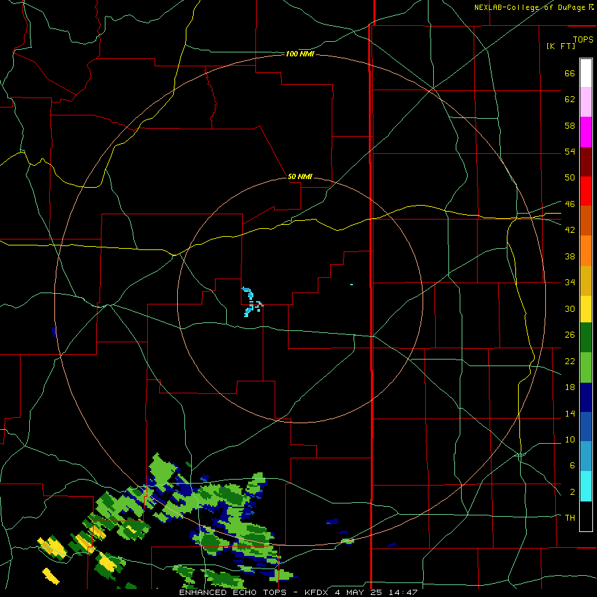Click the "NEXLAB-College of DuPage" credit text
The width and height of the screenshot is (597, 597).
click(x=531, y=7)
